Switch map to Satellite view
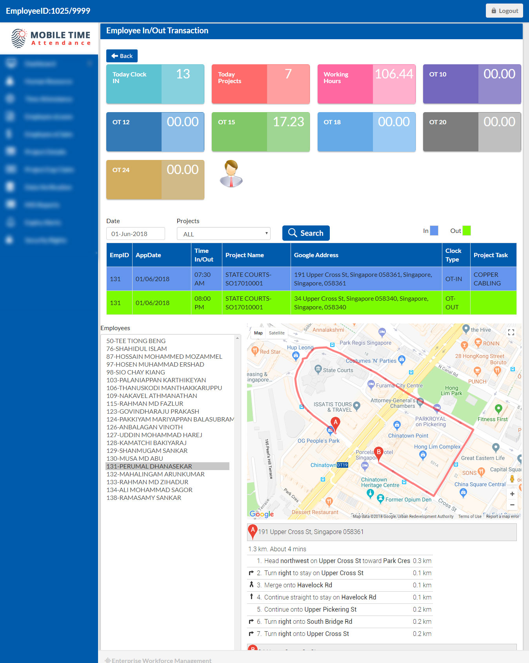The height and width of the screenshot is (663, 529). coord(276,333)
